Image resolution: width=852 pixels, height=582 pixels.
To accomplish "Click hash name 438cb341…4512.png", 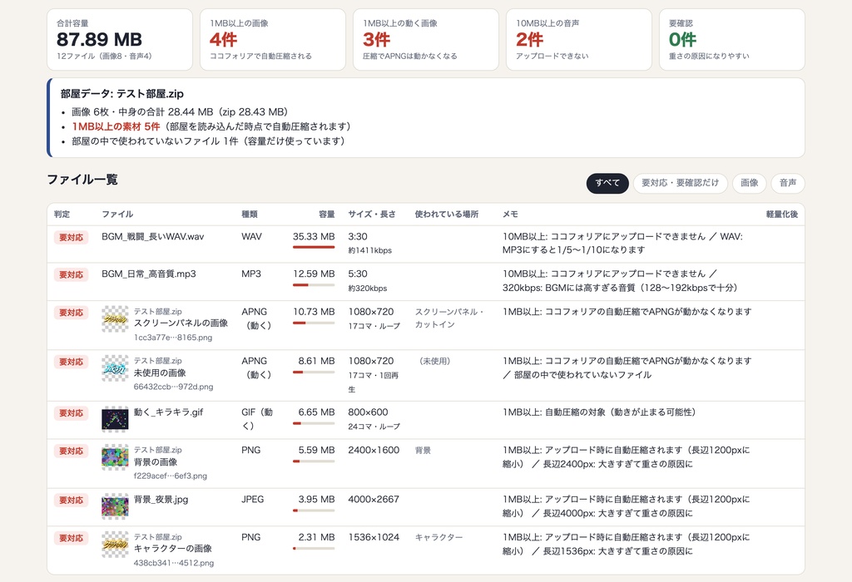I will click(174, 563).
